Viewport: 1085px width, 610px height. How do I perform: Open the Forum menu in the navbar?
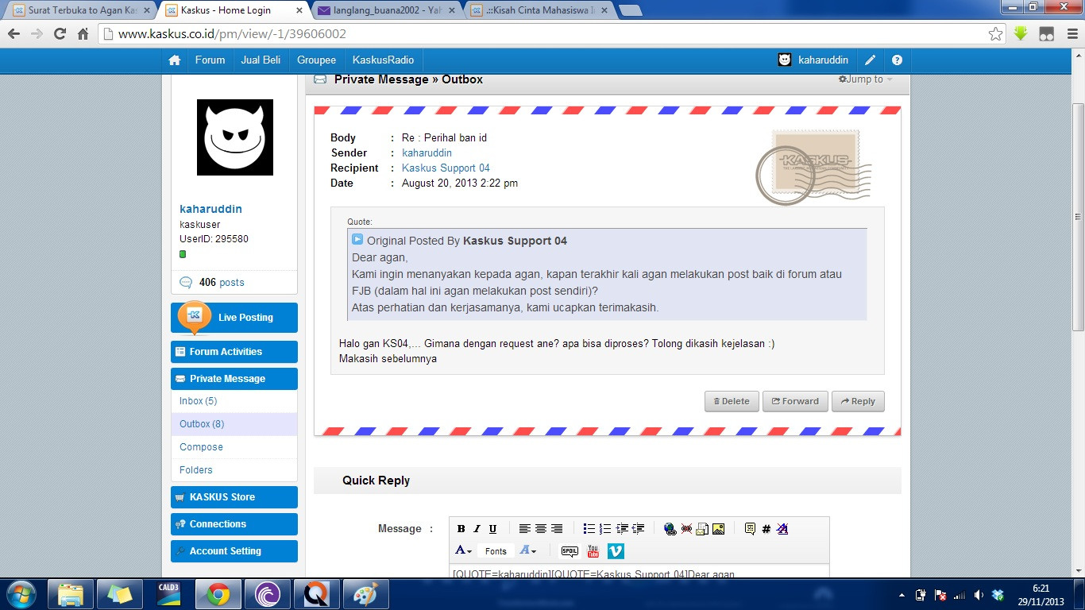[x=210, y=60]
